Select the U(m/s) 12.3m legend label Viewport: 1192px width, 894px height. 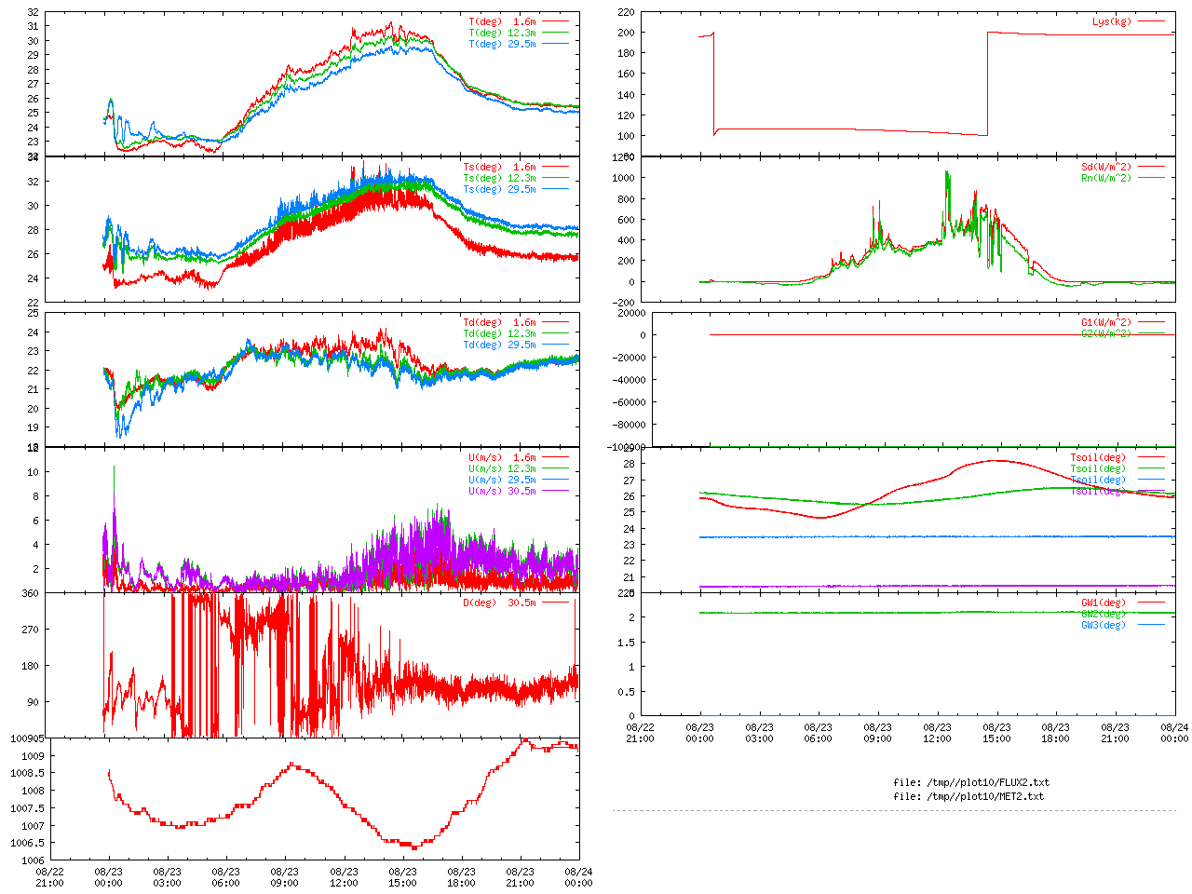(x=503, y=469)
